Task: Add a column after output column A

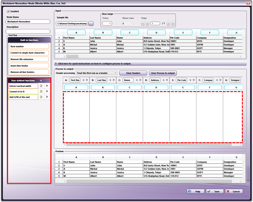Action: coord(84,80)
